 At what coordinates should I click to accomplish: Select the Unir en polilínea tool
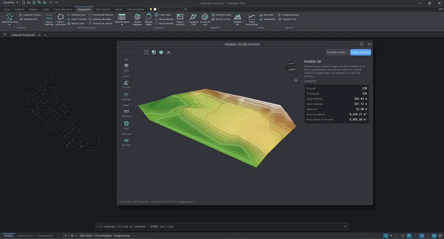(x=49, y=19)
